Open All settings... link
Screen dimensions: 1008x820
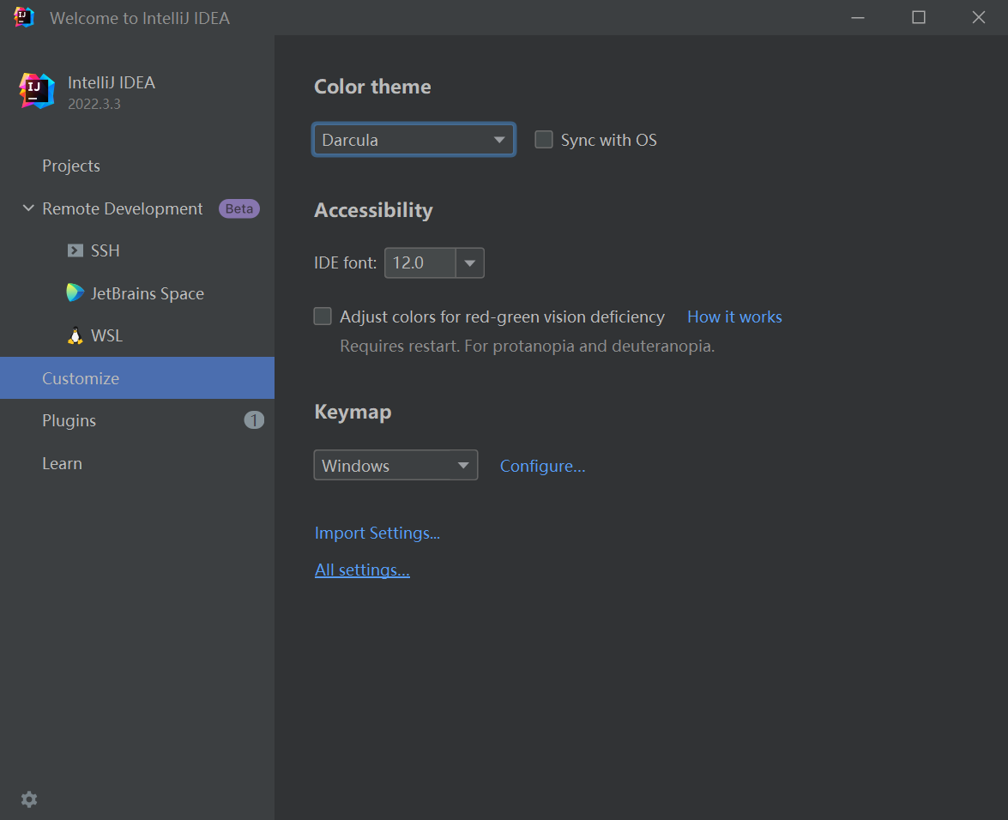pyautogui.click(x=362, y=570)
